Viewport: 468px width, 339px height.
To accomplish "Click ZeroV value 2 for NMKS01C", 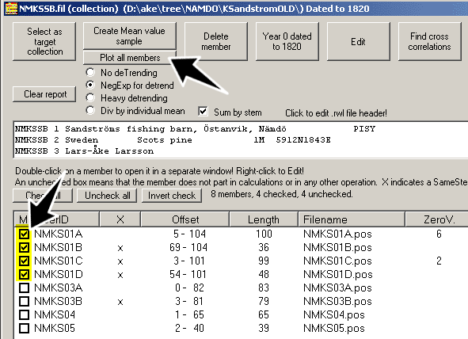I will coord(439,261).
